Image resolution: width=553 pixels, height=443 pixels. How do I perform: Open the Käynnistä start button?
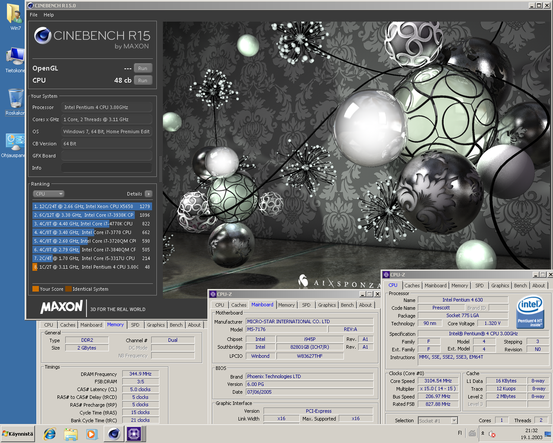(x=18, y=434)
